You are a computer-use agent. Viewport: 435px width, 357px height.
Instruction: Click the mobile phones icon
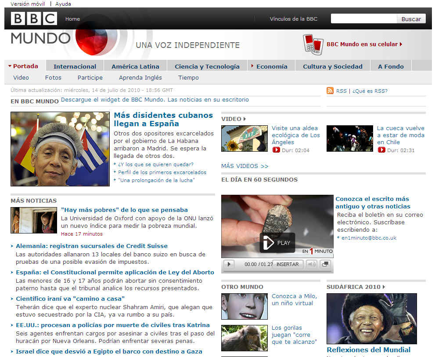coord(313,44)
